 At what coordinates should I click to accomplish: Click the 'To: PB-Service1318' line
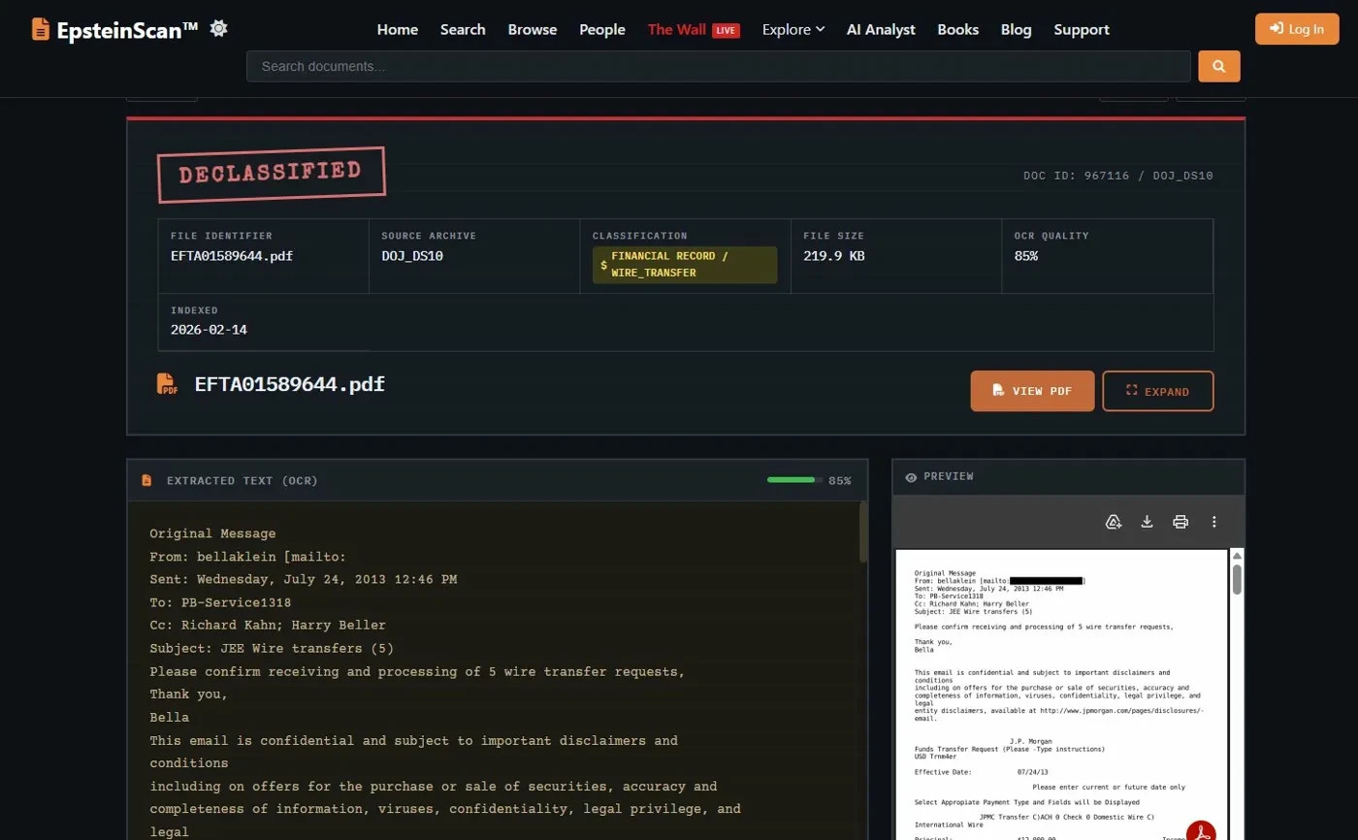point(220,602)
